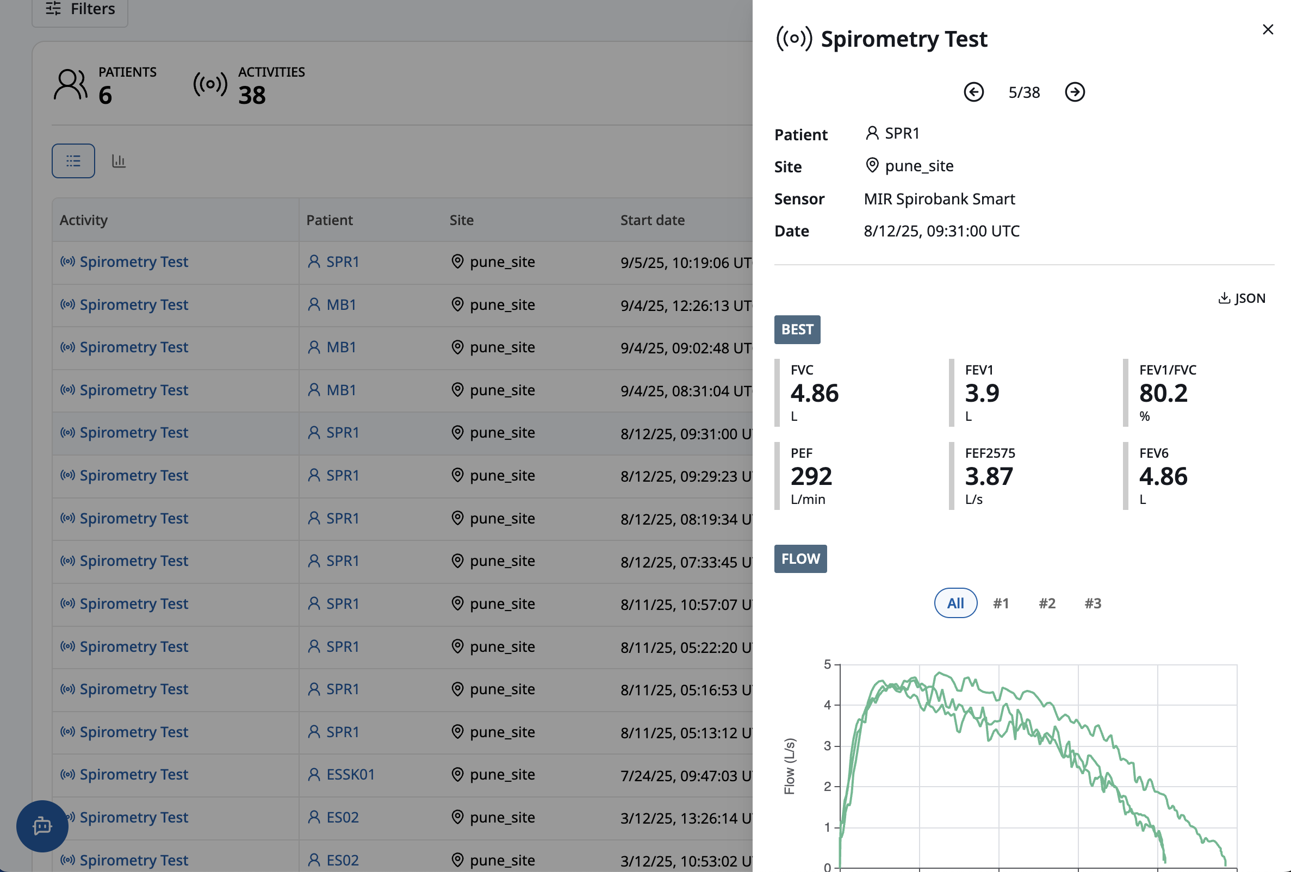1291x872 pixels.
Task: Show flow curve #1 only
Action: [1001, 603]
